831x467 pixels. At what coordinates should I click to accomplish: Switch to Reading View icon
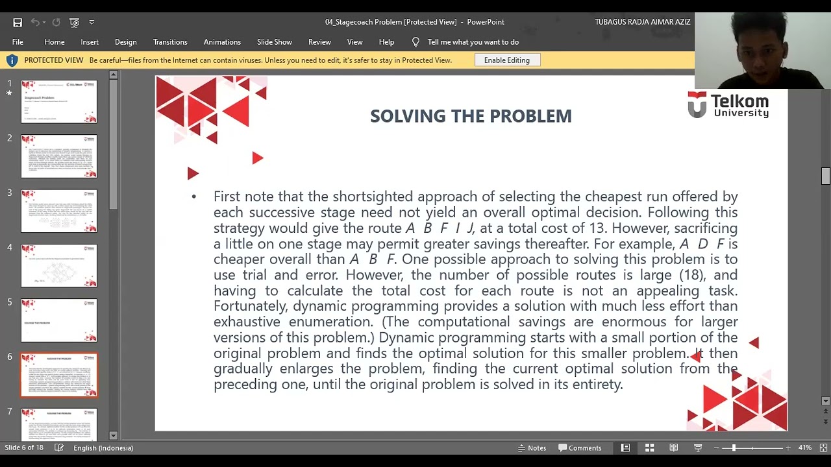(x=674, y=448)
